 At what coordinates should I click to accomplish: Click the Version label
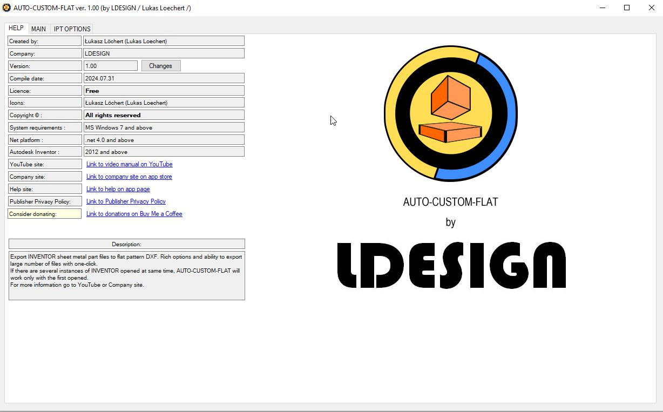click(45, 66)
